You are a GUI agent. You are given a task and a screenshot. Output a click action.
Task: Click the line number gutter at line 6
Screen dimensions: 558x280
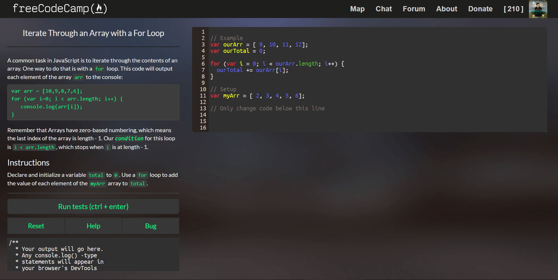[203, 64]
